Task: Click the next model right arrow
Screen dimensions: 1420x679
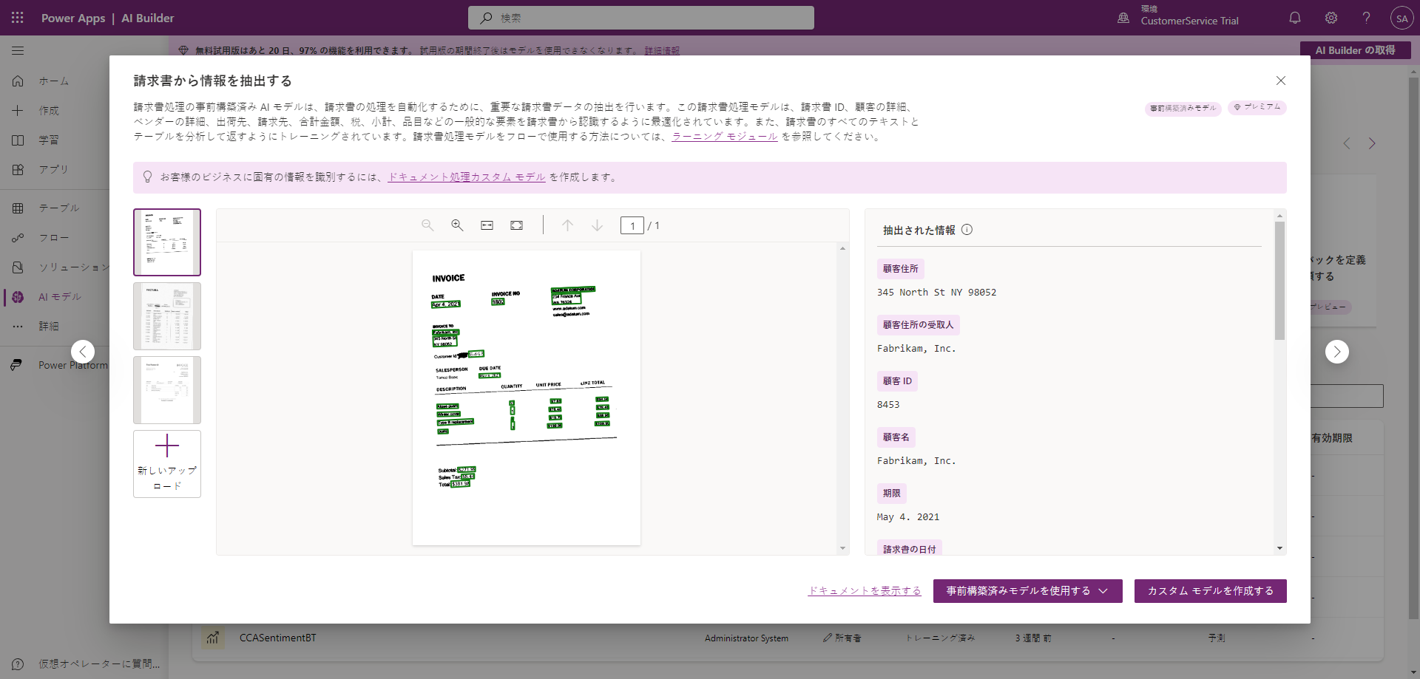Action: (1336, 352)
